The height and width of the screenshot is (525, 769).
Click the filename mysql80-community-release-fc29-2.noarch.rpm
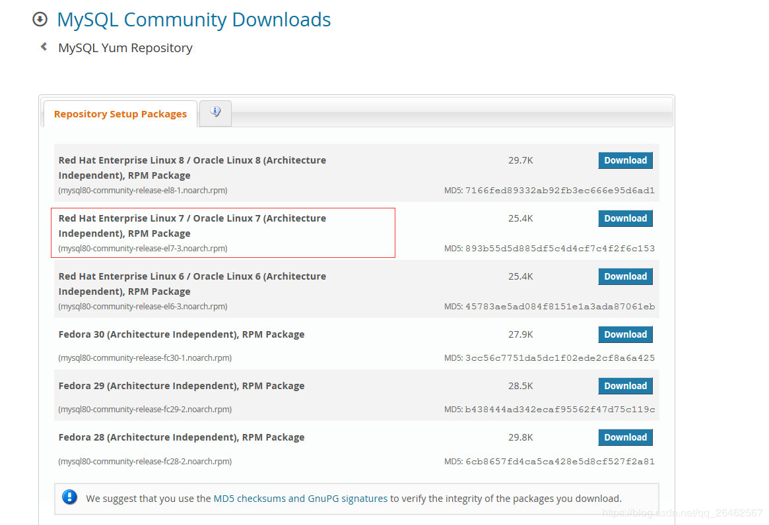[145, 410]
